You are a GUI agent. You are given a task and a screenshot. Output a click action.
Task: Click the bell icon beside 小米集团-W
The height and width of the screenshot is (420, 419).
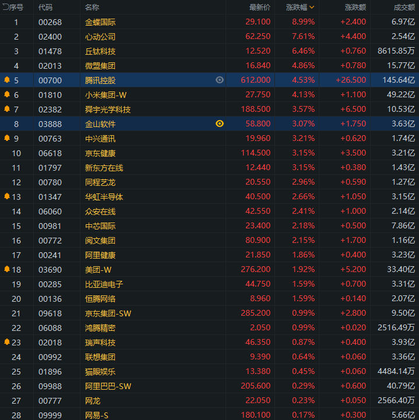[x=7, y=94]
